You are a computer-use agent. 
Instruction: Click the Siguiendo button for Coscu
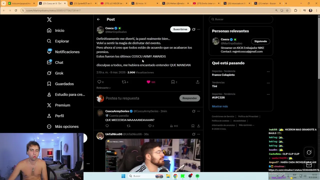(x=260, y=41)
